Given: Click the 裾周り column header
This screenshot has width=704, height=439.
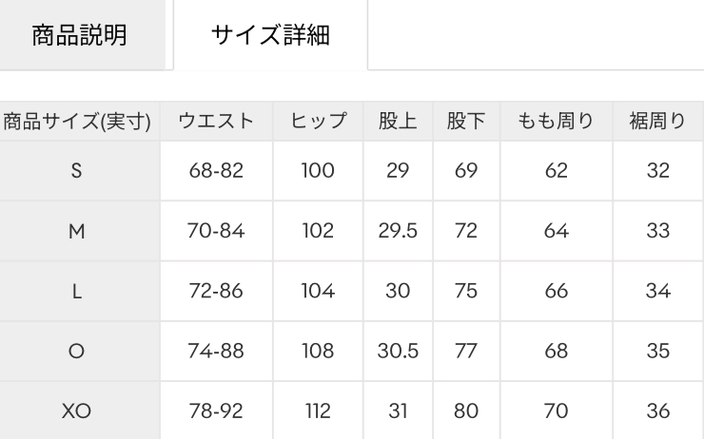Looking at the screenshot, I should tap(657, 122).
